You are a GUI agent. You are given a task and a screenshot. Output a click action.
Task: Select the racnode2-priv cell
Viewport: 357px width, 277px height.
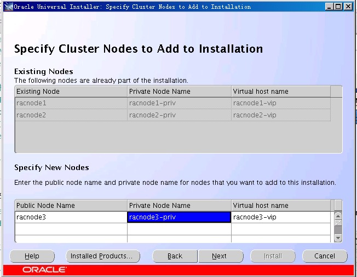tap(179, 115)
